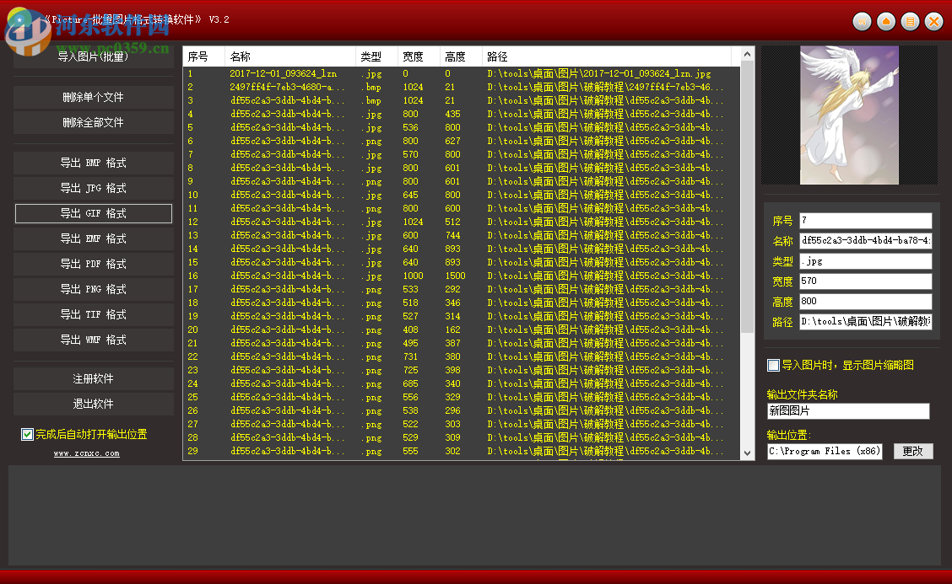Export images to BMP format
The height and width of the screenshot is (584, 952).
point(93,163)
